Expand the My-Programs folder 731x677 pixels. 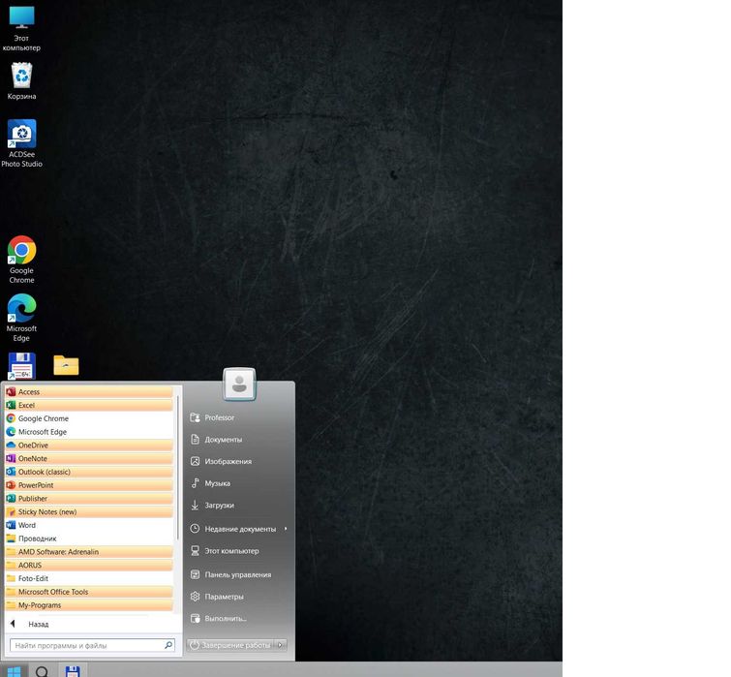click(88, 605)
